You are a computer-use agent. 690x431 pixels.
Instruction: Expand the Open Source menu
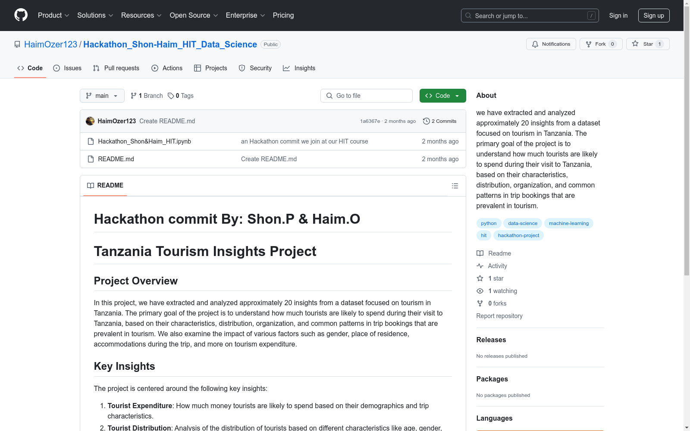pos(194,16)
